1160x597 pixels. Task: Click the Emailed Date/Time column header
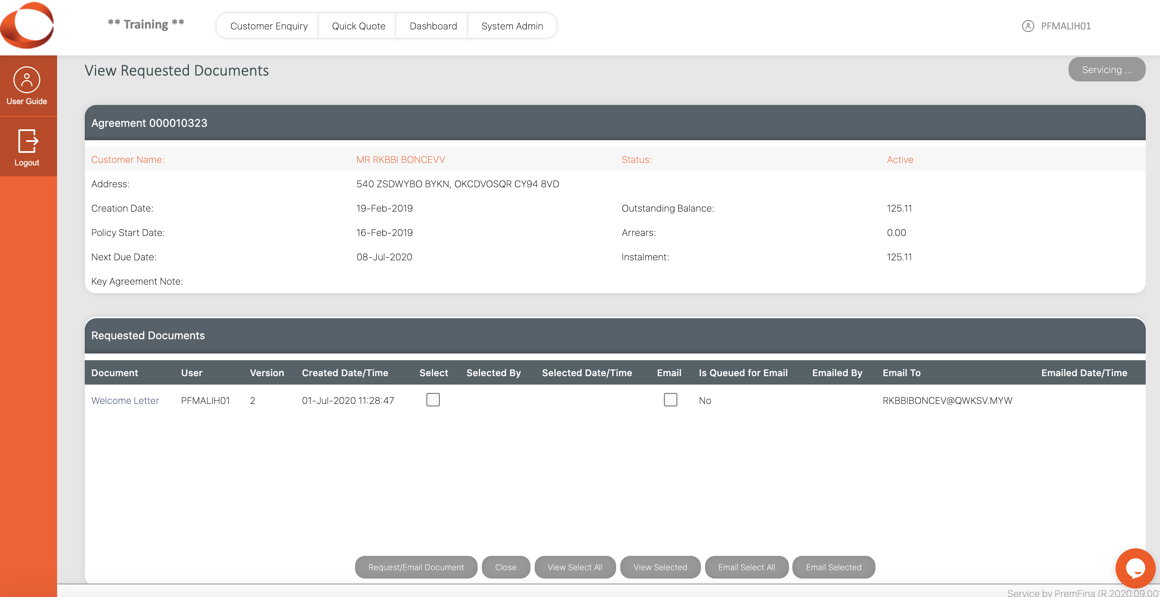pyautogui.click(x=1084, y=373)
